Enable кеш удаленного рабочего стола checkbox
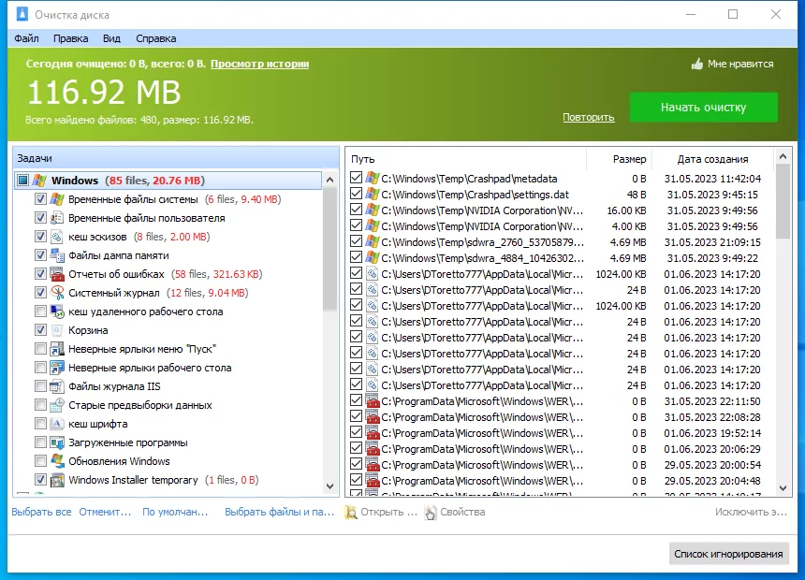Image resolution: width=805 pixels, height=580 pixels. (40, 311)
